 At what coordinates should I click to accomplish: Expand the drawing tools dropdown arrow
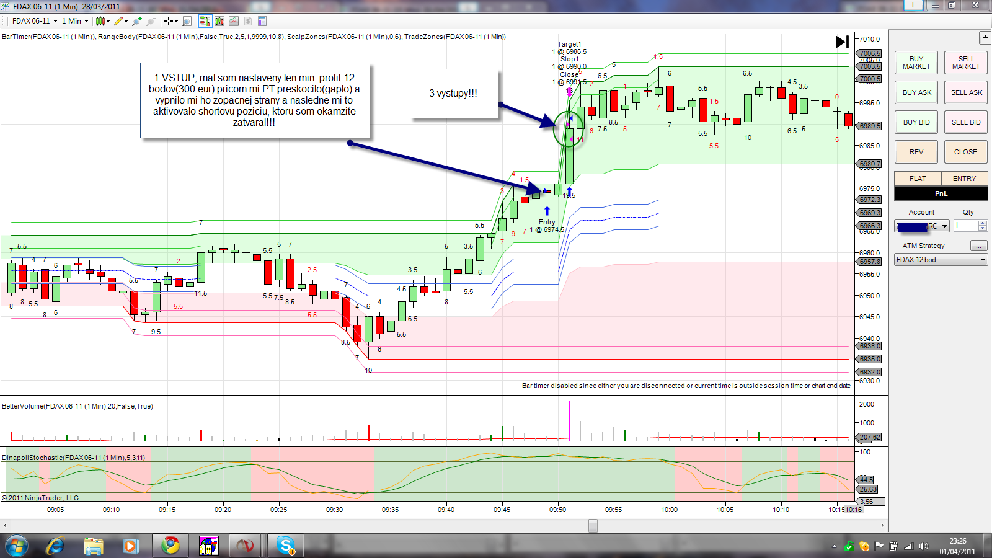click(126, 21)
